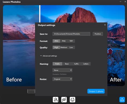Close the Output settings dialog
The width and height of the screenshot is (127, 104).
pyautogui.click(x=105, y=25)
